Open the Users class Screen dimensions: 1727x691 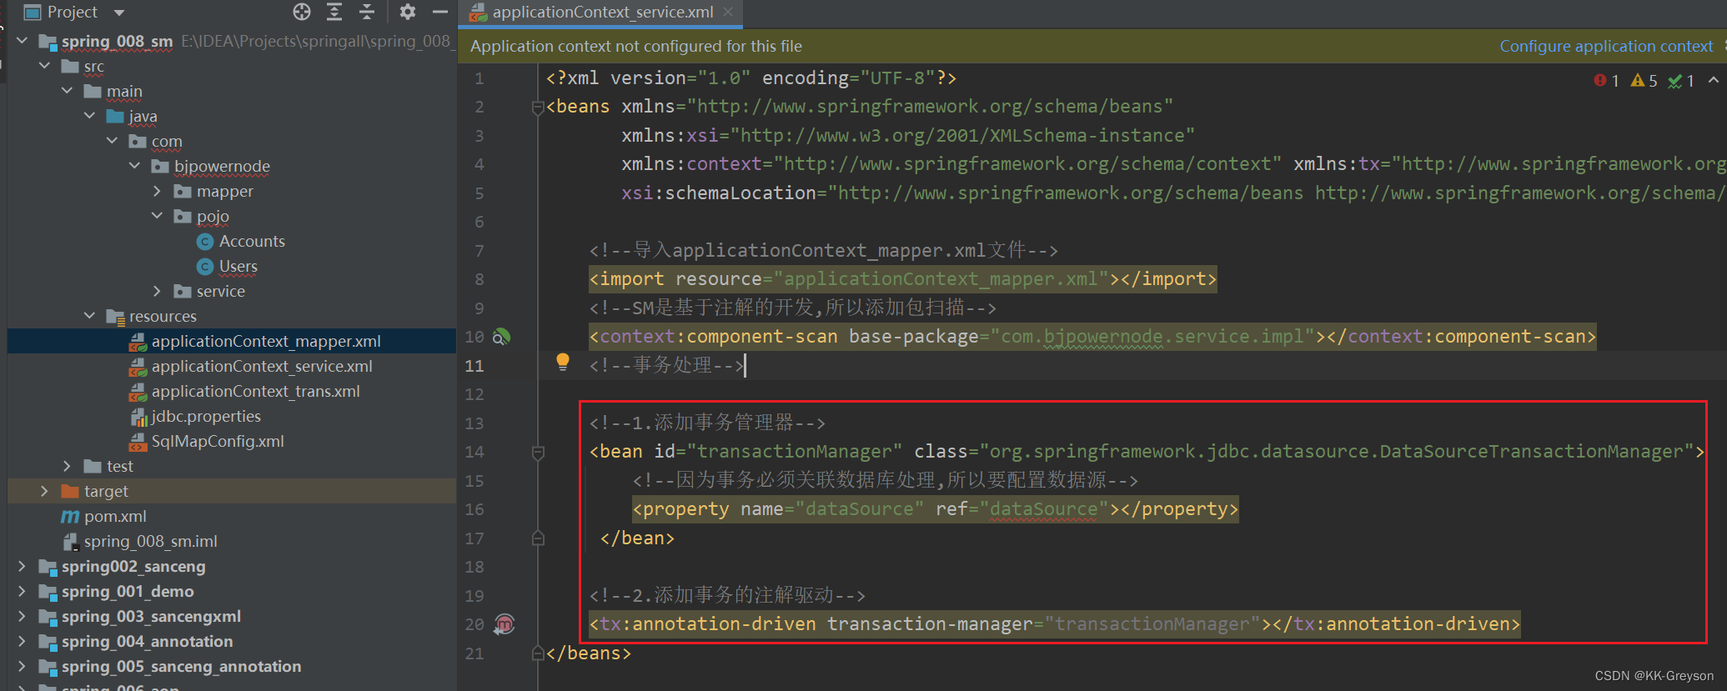click(x=238, y=266)
